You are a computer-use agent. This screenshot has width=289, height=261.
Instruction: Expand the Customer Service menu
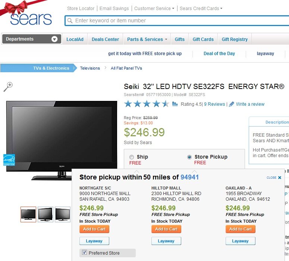[x=154, y=9]
